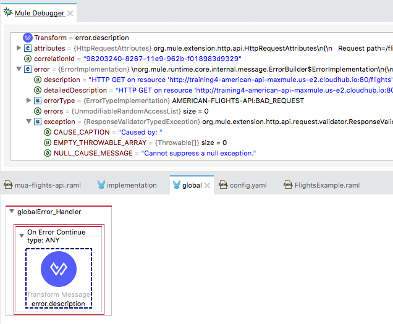
Task: Expand the errorType node
Action: click(x=28, y=101)
